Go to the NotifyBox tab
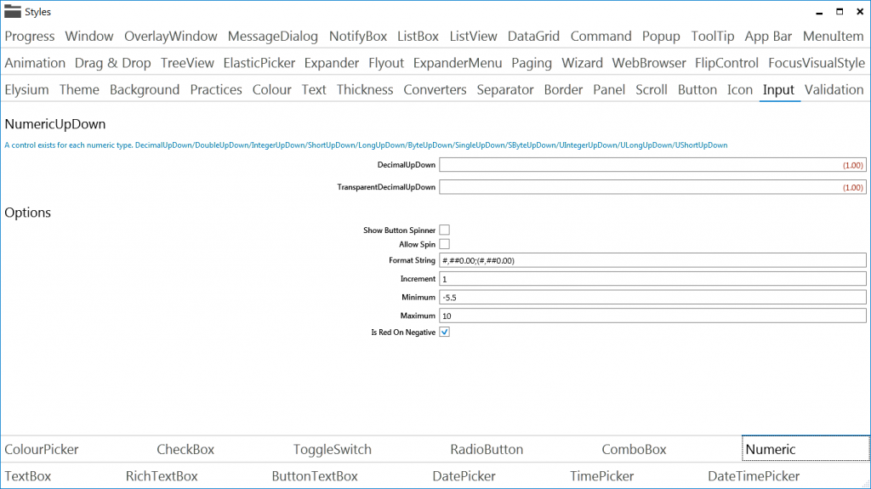 [358, 36]
